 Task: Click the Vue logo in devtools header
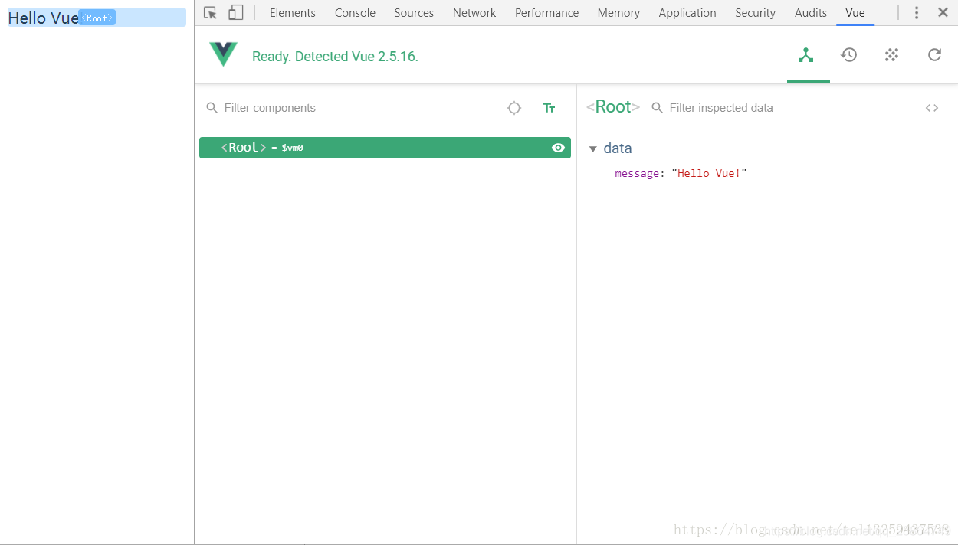[223, 54]
